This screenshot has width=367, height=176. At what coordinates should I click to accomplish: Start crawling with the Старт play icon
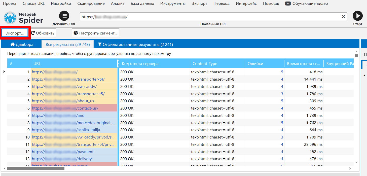click(x=358, y=16)
